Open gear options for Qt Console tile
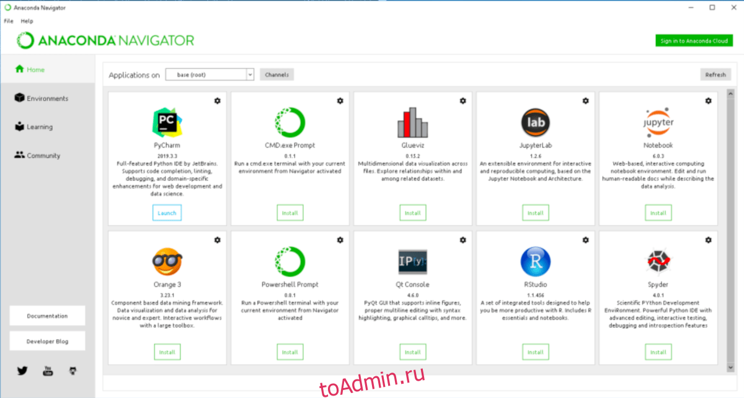This screenshot has height=398, width=744. (x=463, y=239)
